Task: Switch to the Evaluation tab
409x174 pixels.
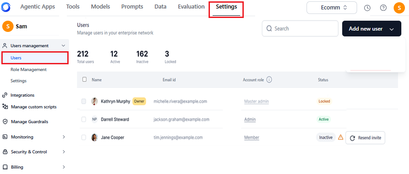Action: (x=191, y=7)
